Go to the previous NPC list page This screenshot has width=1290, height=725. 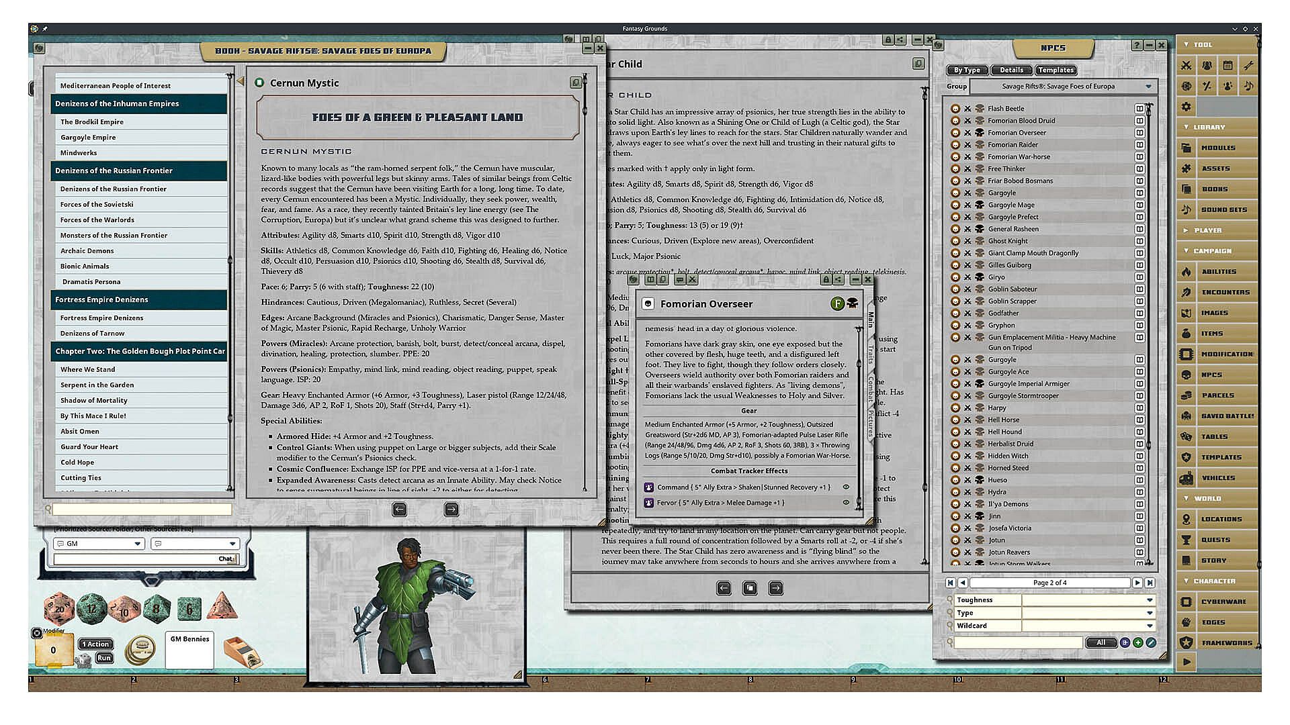click(963, 583)
